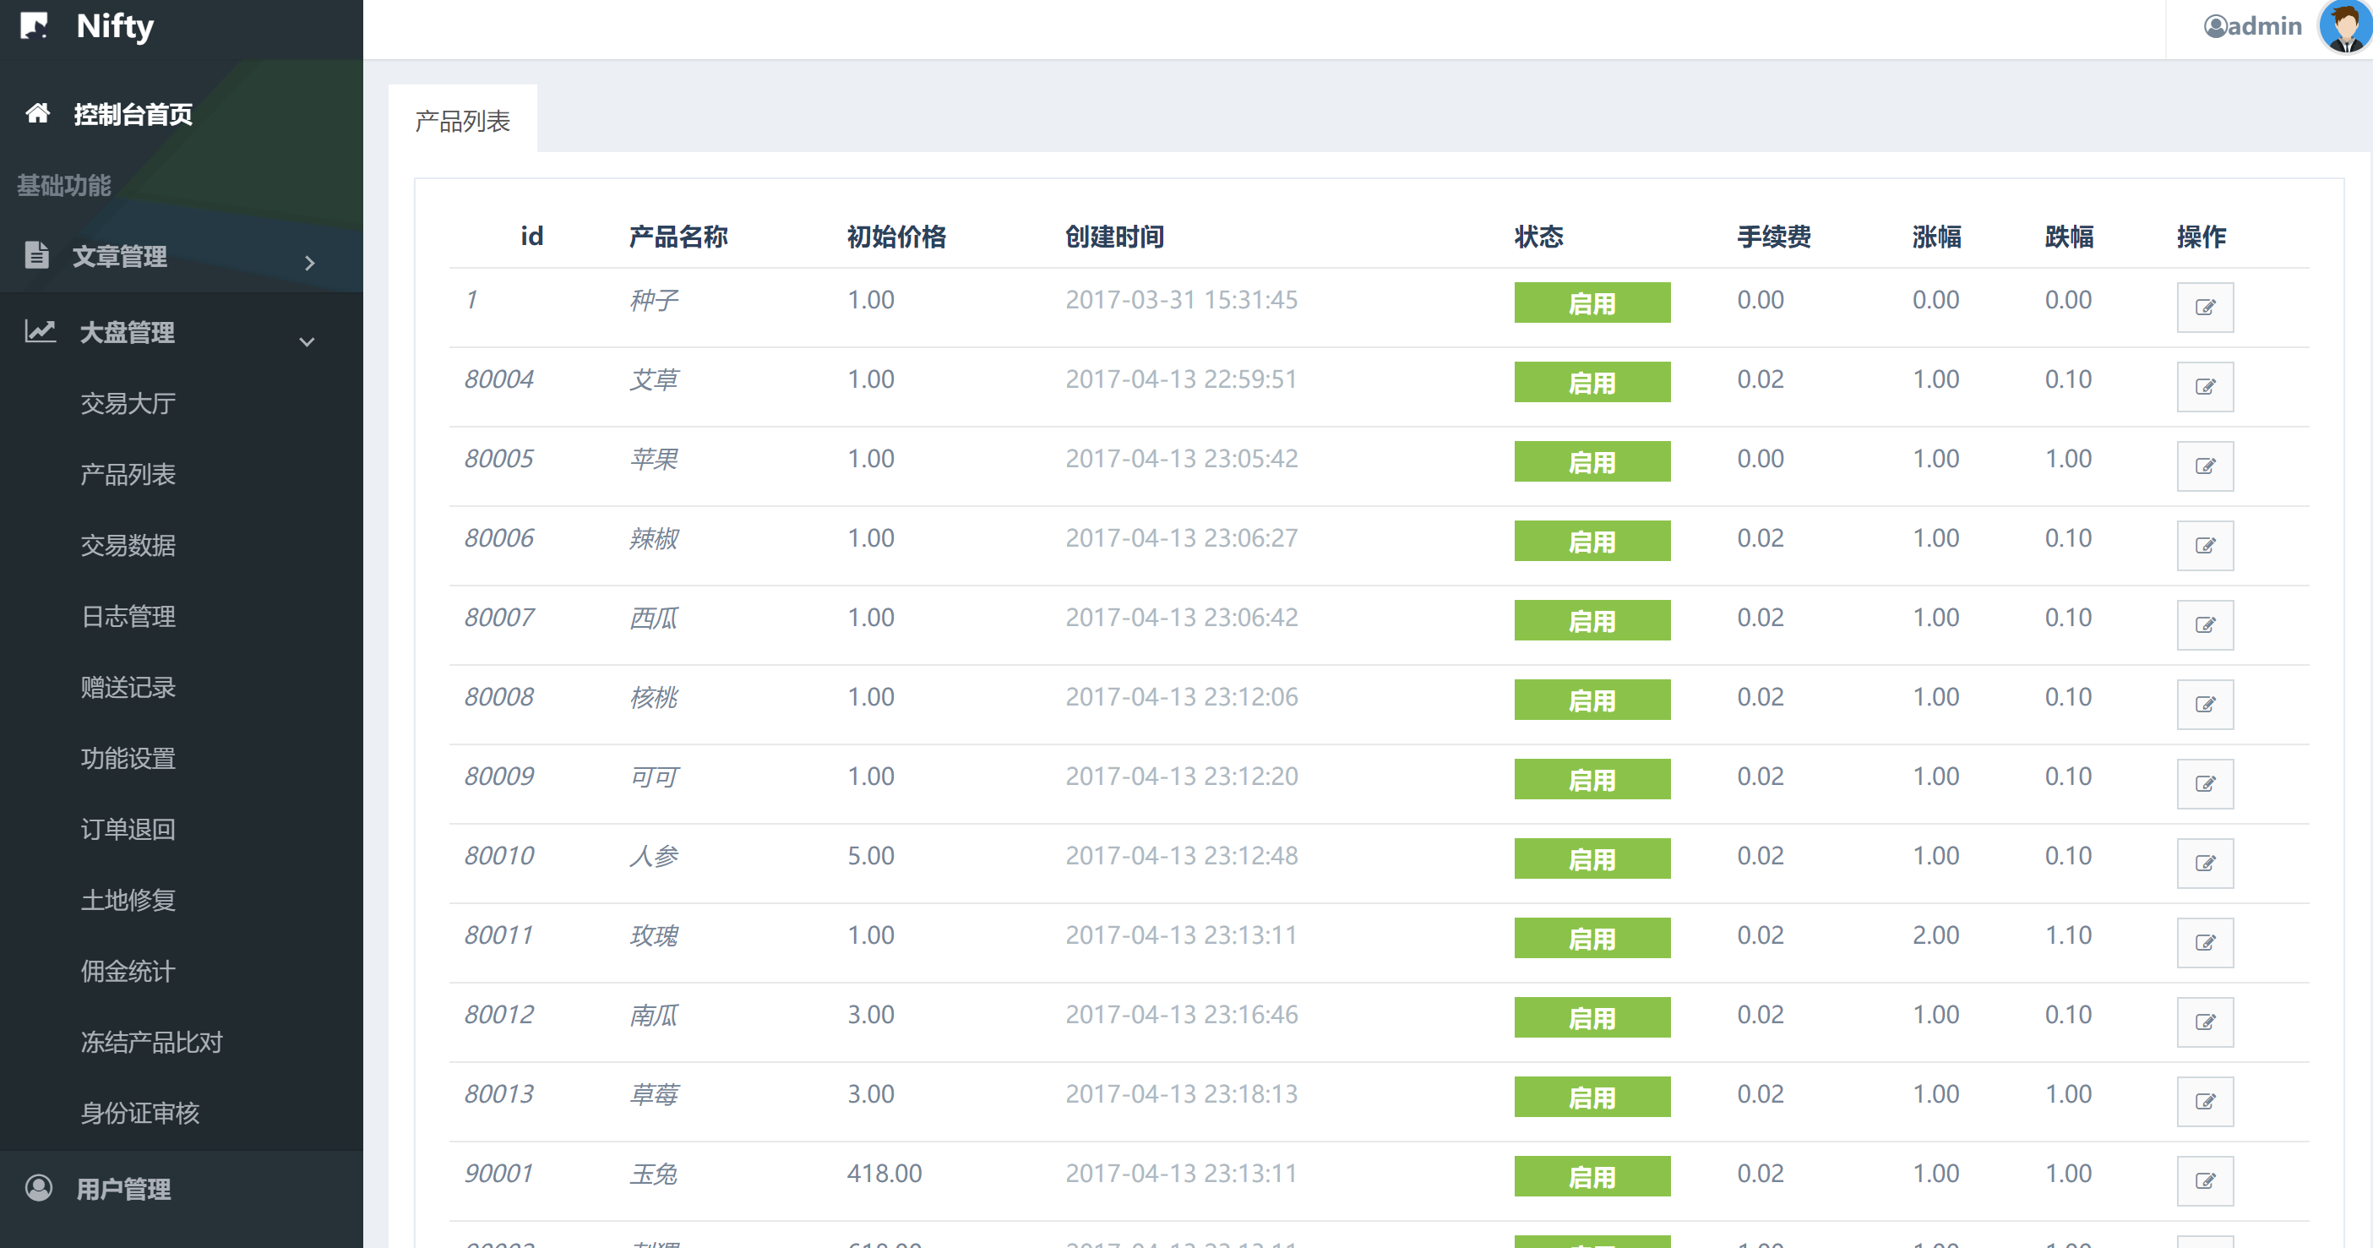This screenshot has height=1248, width=2373.
Task: Click the Nifty logo icon
Action: [34, 26]
